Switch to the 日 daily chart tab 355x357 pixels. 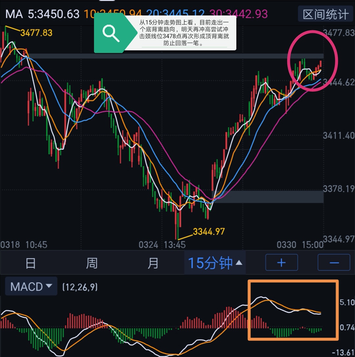(x=31, y=263)
